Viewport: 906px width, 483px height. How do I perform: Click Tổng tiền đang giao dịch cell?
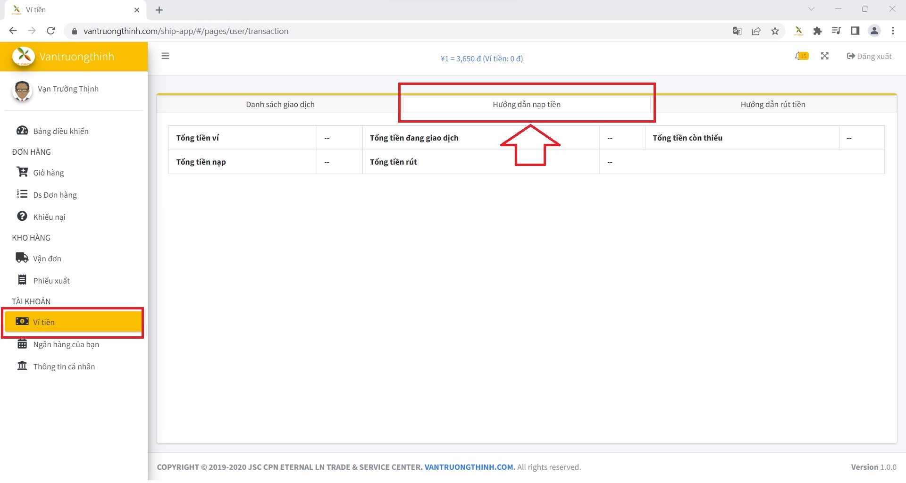point(481,138)
